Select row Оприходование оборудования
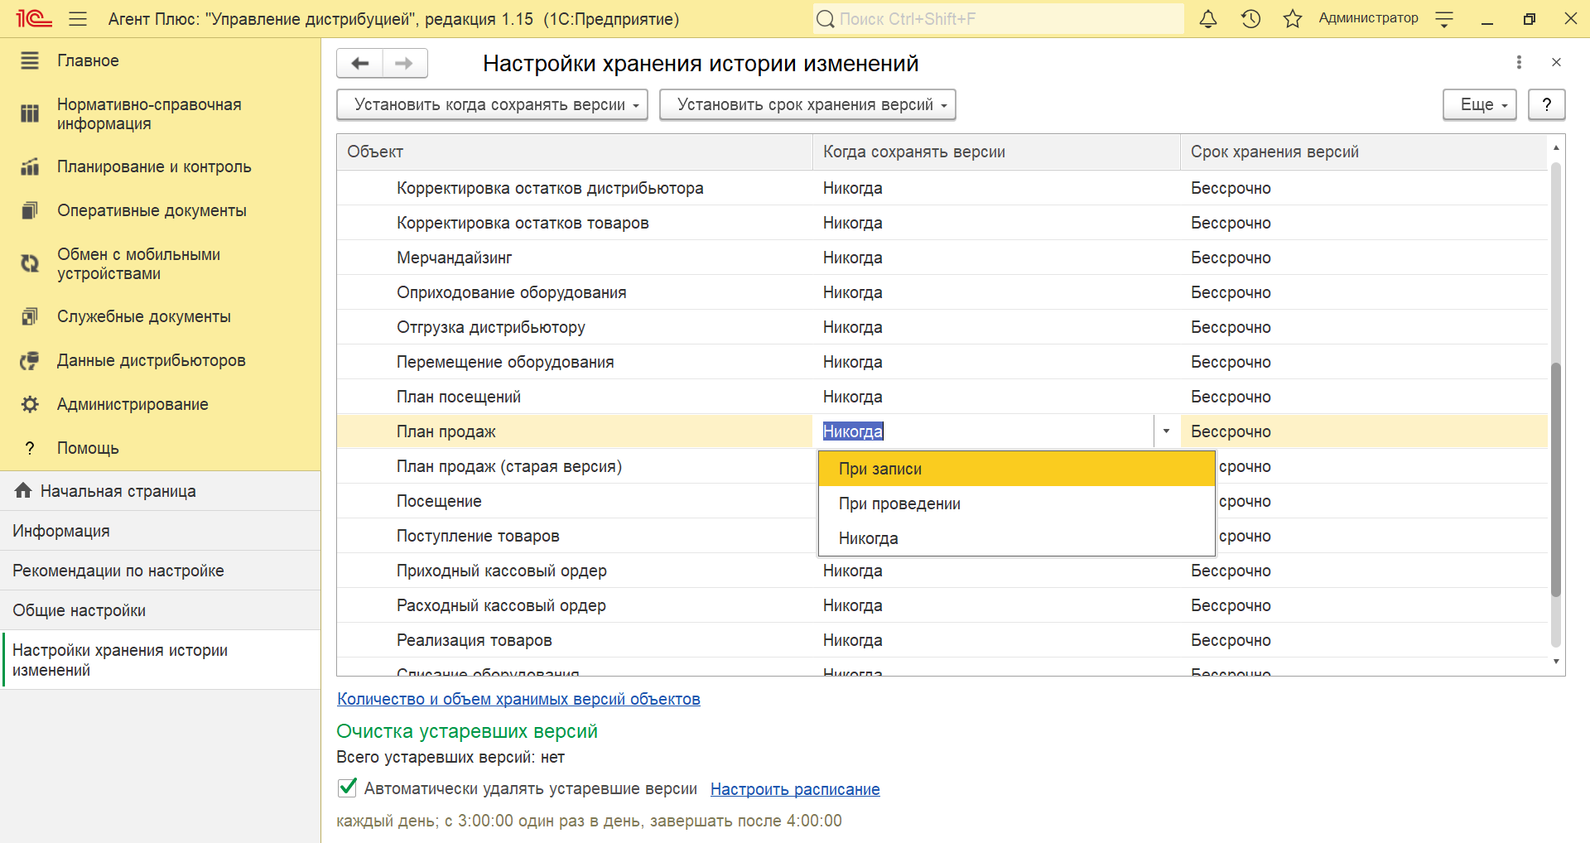Screen dimensions: 1590x843 pyautogui.click(x=942, y=292)
